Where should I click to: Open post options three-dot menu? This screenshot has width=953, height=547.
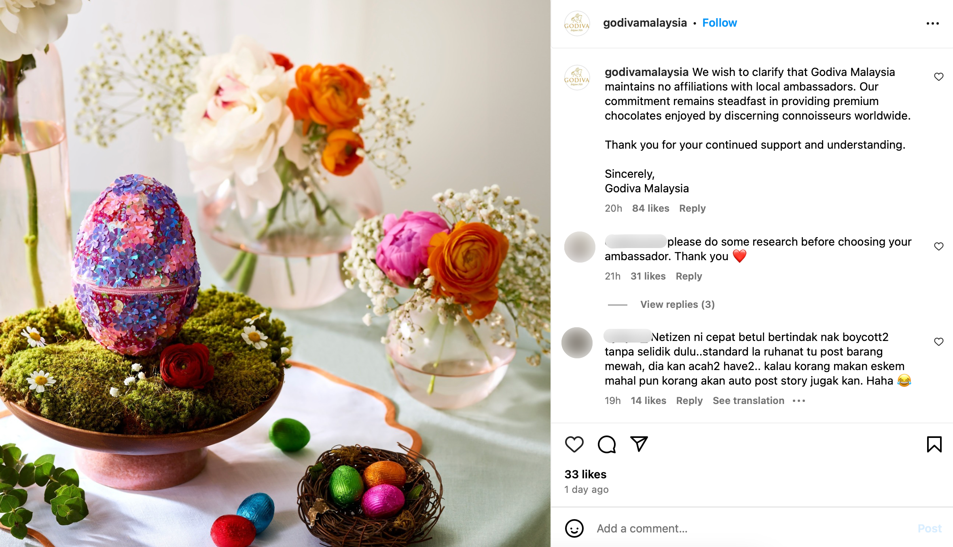tap(932, 23)
